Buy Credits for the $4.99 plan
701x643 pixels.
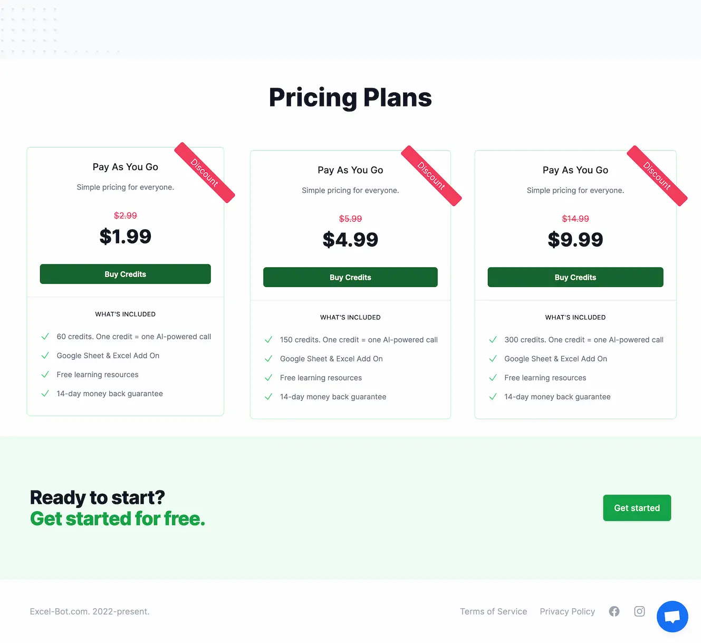pos(350,277)
